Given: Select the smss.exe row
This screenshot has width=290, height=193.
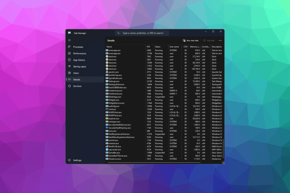Looking at the screenshot, I should [164, 131].
